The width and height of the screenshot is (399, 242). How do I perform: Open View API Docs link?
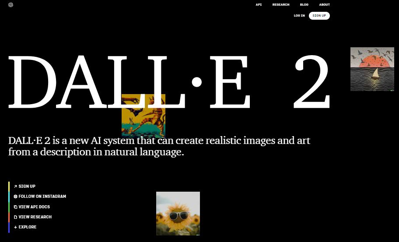34,207
